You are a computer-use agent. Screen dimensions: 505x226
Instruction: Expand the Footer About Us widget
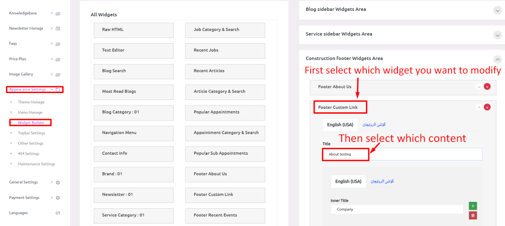point(479,87)
